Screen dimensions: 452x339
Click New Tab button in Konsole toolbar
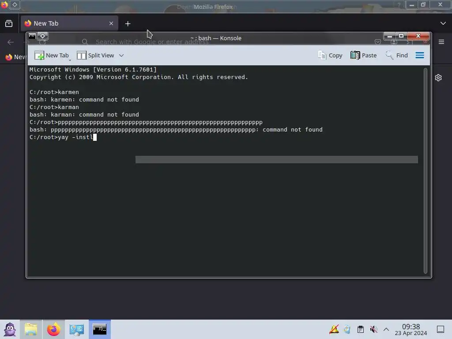click(52, 55)
